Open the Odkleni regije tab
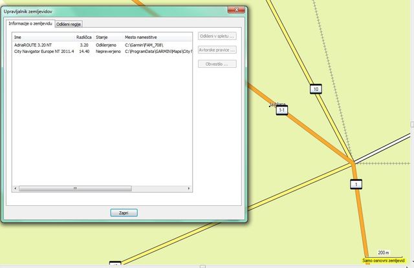414x268 pixels. click(69, 24)
